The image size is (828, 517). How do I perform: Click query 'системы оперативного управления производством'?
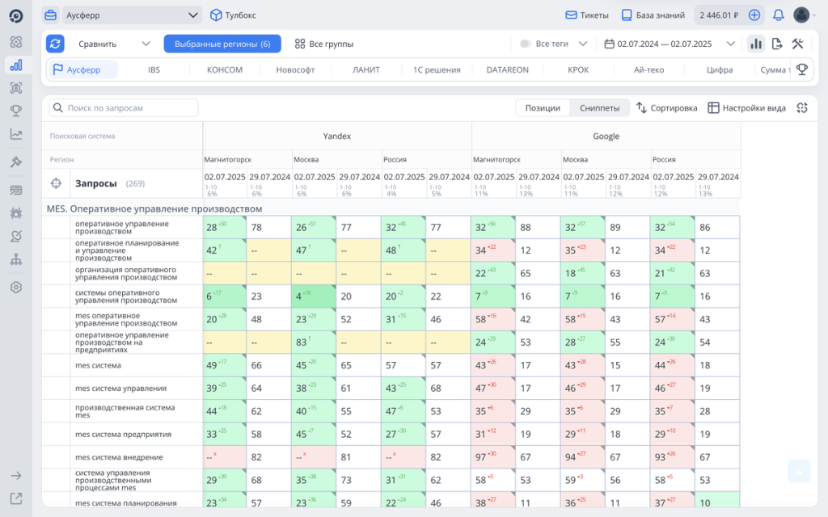point(125,296)
